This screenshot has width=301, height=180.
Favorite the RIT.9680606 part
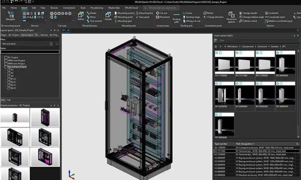tap(217, 115)
